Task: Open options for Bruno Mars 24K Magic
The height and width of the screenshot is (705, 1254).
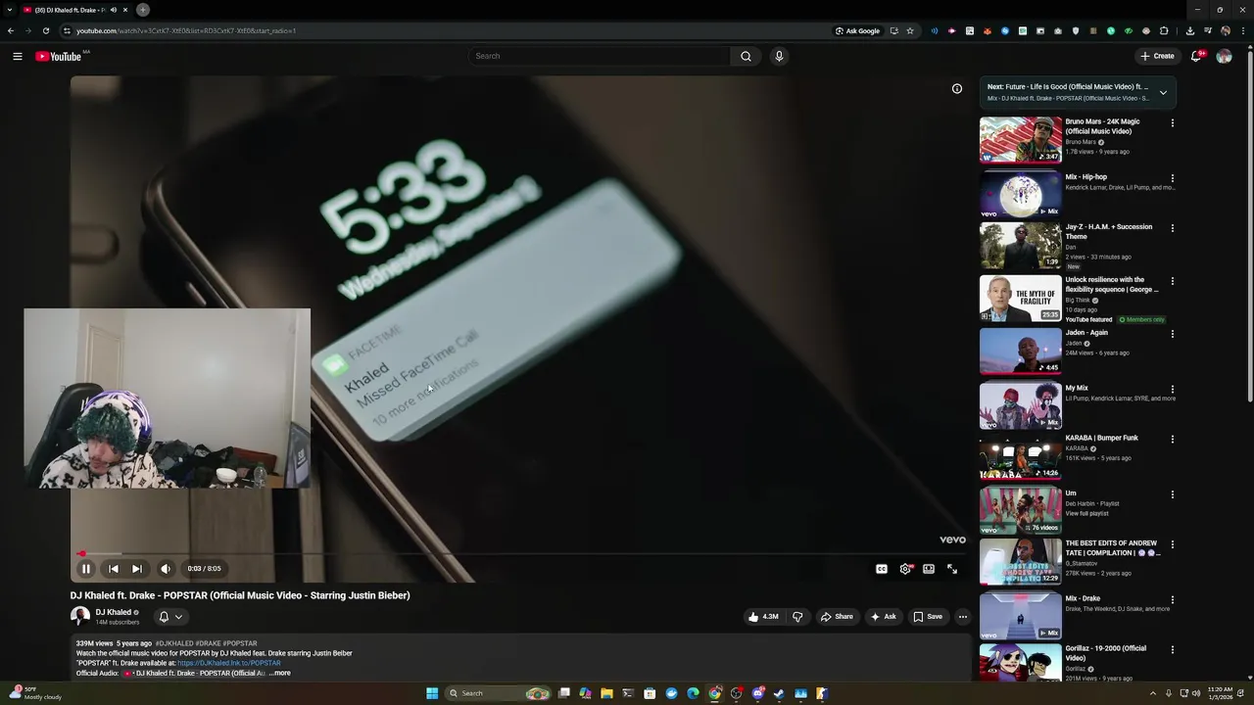Action: point(1173,123)
